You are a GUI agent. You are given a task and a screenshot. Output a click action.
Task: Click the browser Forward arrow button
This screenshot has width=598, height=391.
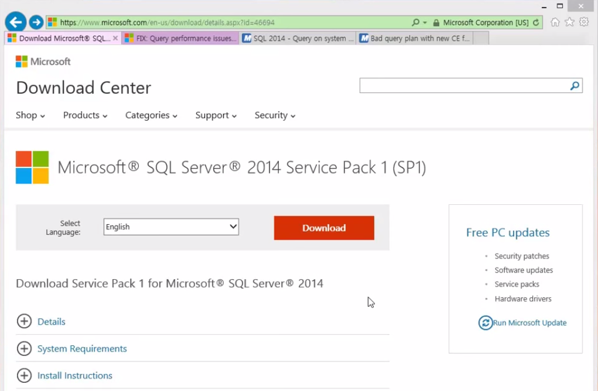tap(36, 22)
